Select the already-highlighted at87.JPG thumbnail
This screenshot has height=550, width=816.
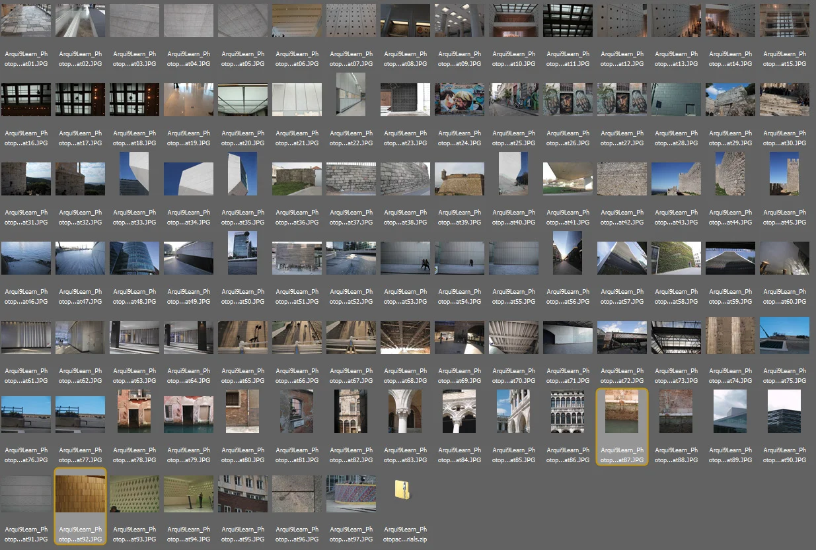click(x=622, y=411)
